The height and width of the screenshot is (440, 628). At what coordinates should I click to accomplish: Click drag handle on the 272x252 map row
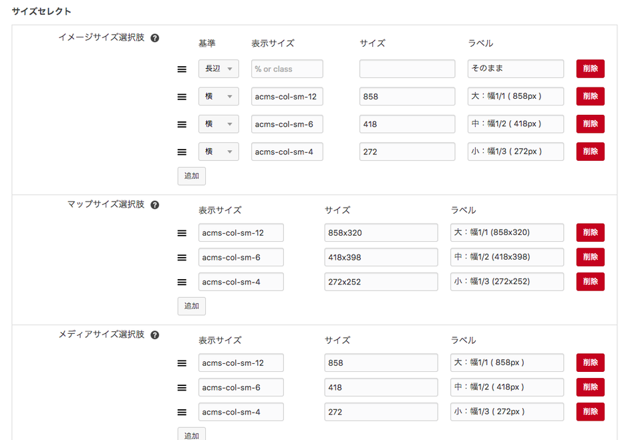182,282
